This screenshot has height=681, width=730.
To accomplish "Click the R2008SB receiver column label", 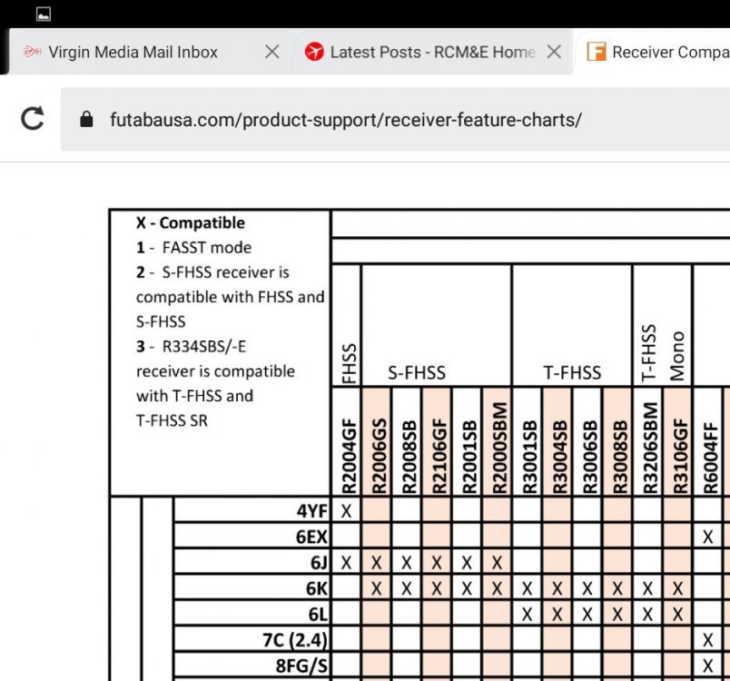I will click(x=409, y=457).
